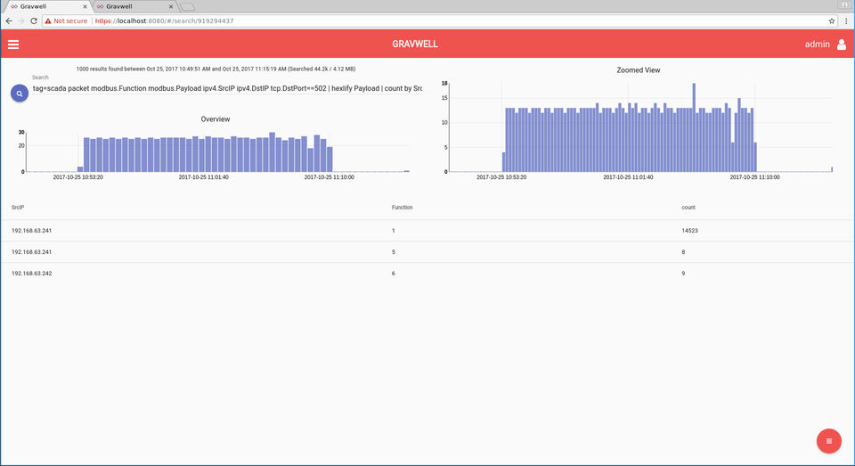Sort by Function column header
Image resolution: width=855 pixels, height=466 pixels.
[x=402, y=208]
